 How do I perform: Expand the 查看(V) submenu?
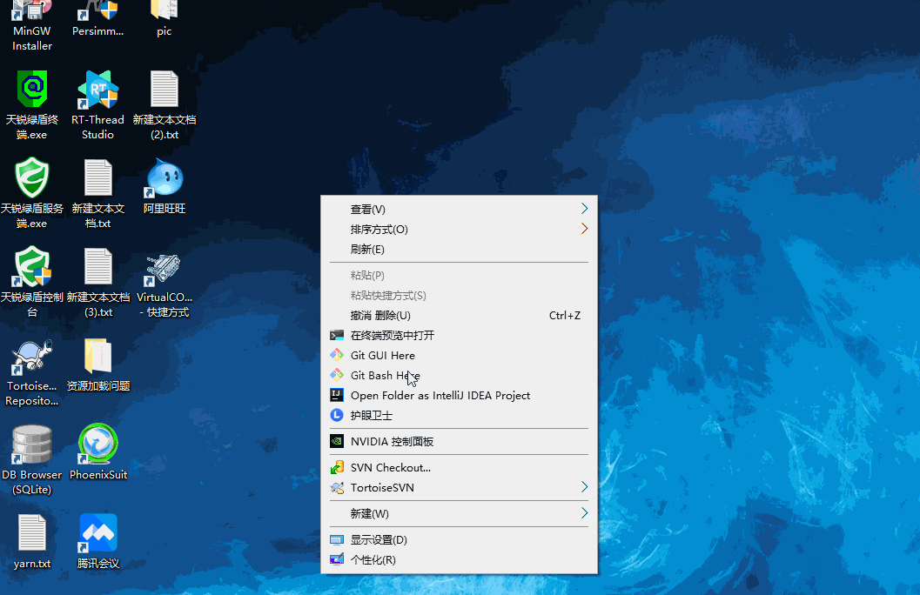pos(459,210)
